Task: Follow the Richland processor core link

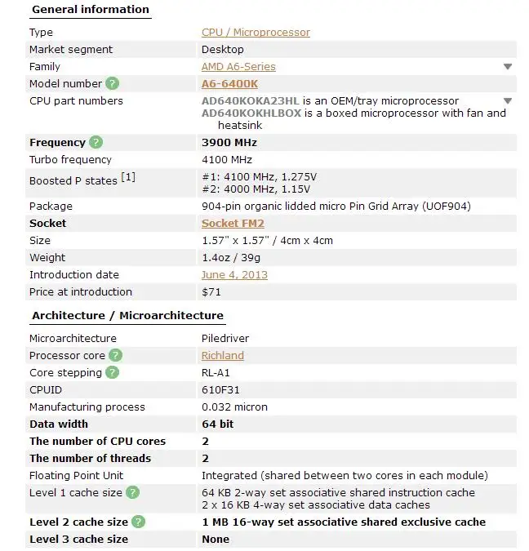Action: coord(223,356)
